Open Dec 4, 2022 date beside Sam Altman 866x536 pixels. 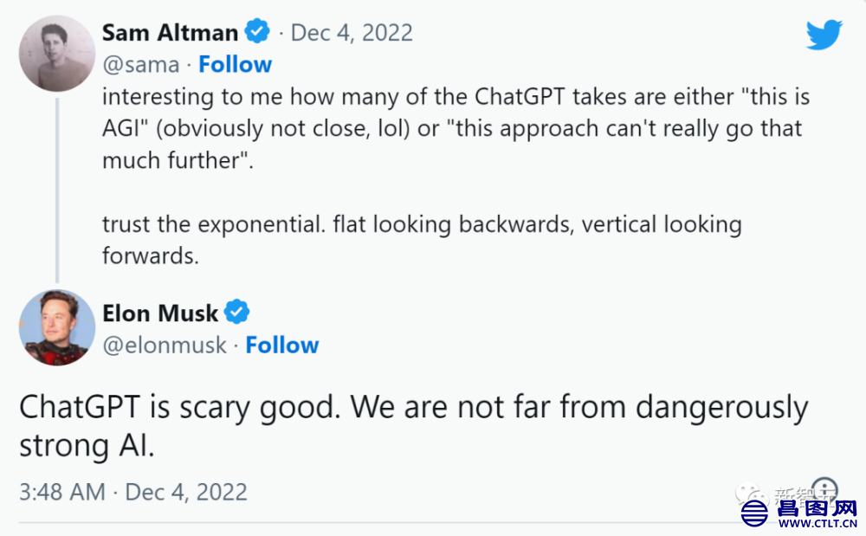pos(352,33)
